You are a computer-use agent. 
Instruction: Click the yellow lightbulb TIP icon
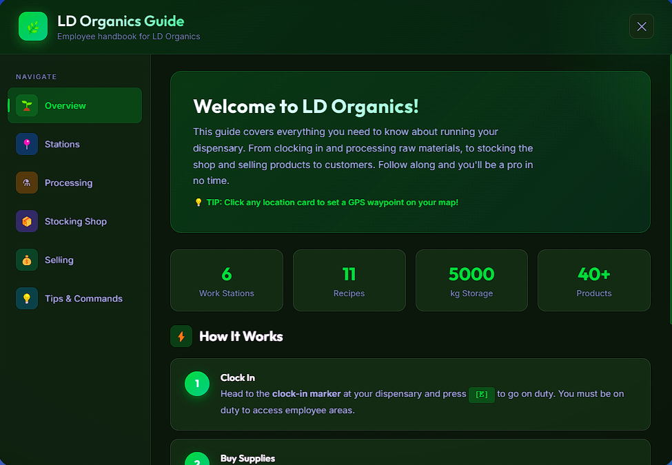pos(198,202)
